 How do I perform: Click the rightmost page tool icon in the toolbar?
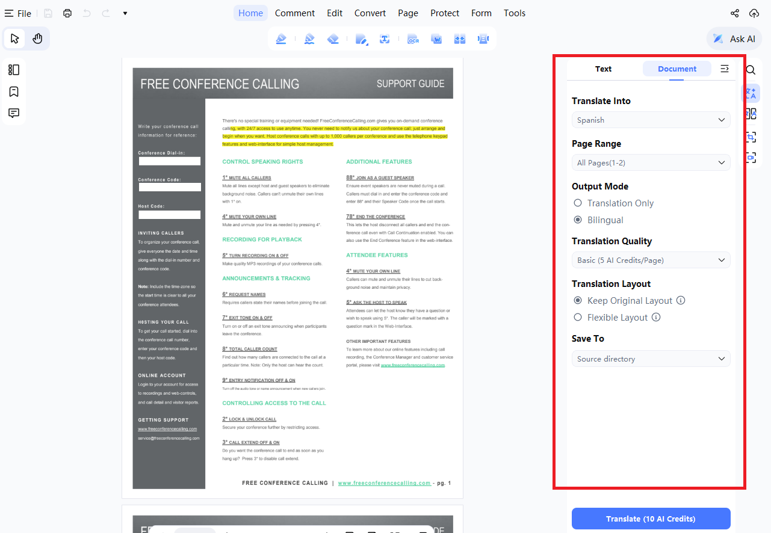click(x=483, y=39)
